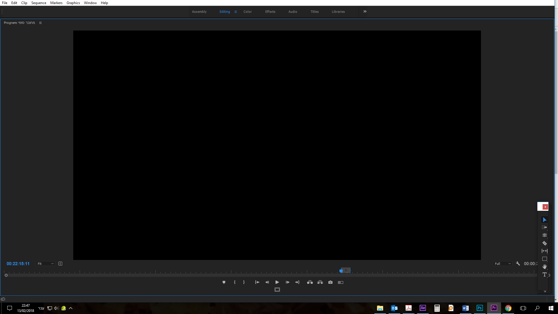This screenshot has height=314, width=558.
Task: Click the Export Frame camera icon
Action: 330,282
